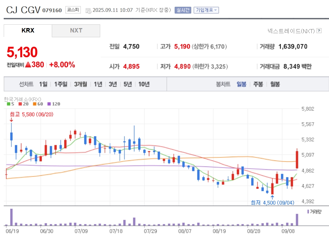
Task: Click the 코스피 market badge
Action: [73, 10]
